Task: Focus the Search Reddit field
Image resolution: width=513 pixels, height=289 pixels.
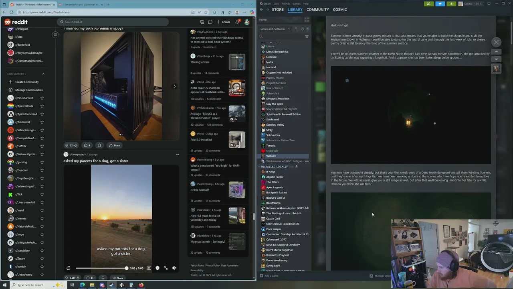Action: click(113, 22)
